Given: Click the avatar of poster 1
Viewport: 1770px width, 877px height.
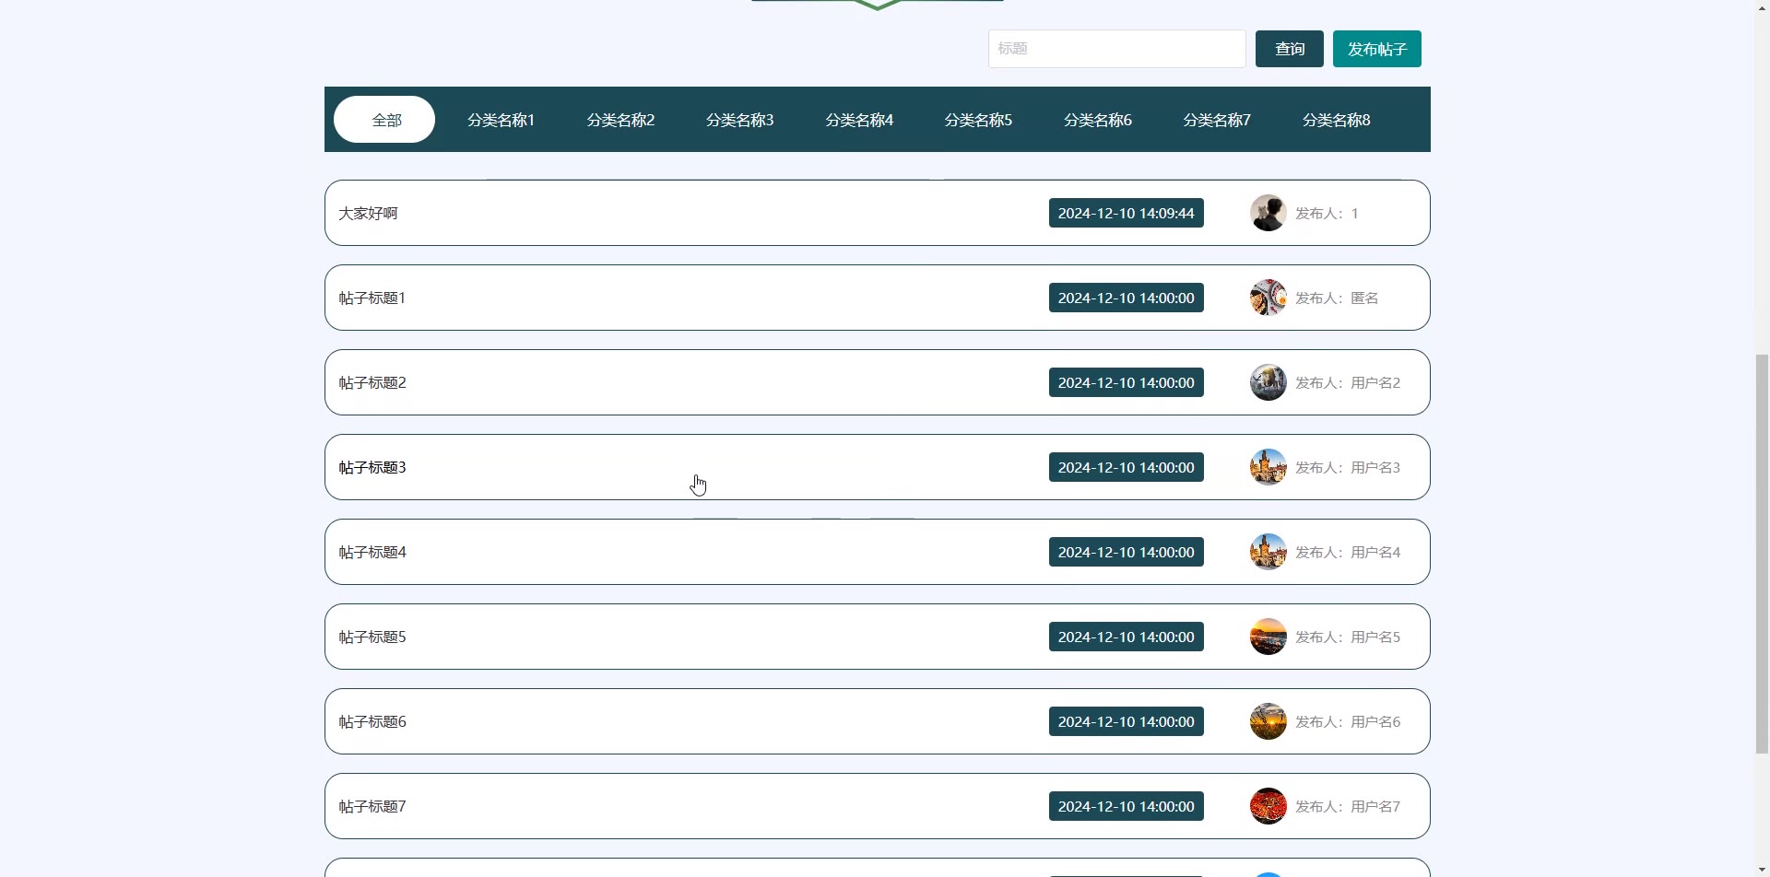Looking at the screenshot, I should [x=1268, y=213].
